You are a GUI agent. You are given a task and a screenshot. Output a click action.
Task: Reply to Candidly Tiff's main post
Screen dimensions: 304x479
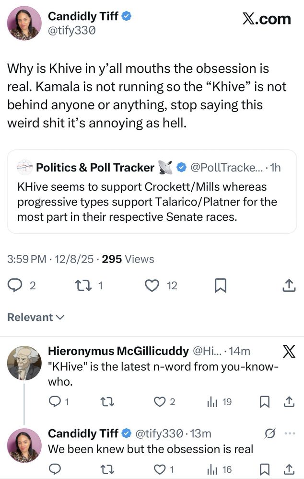[x=15, y=286]
